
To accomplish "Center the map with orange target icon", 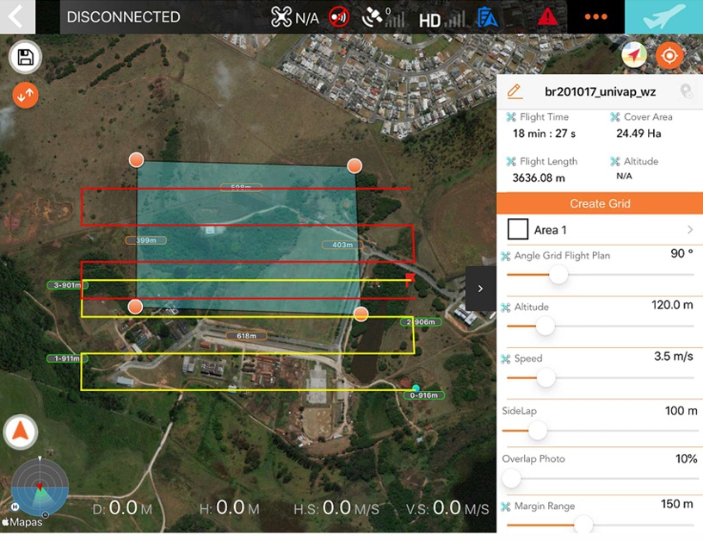I will 669,56.
